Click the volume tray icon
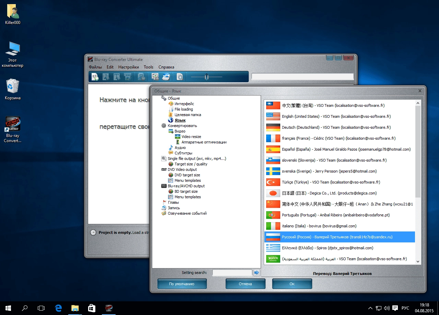439x315 pixels. 387,308
